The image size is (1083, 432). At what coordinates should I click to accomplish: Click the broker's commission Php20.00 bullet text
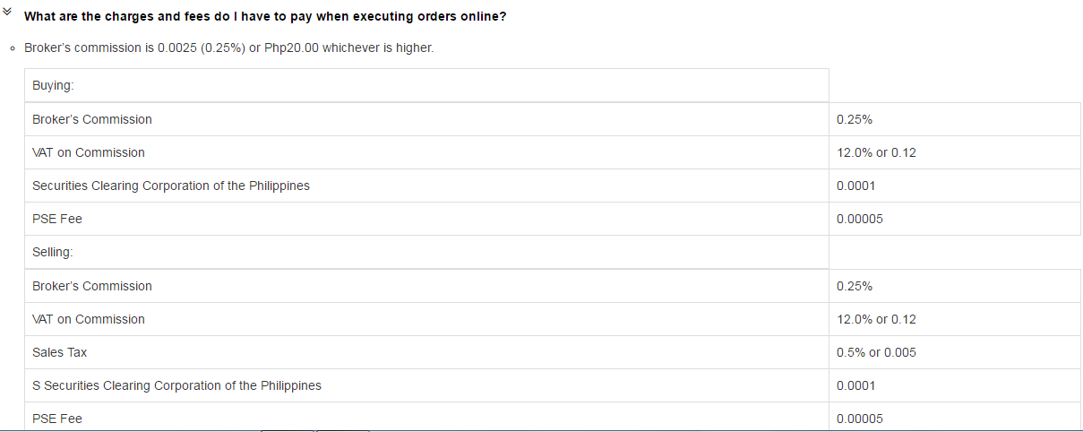click(x=228, y=48)
